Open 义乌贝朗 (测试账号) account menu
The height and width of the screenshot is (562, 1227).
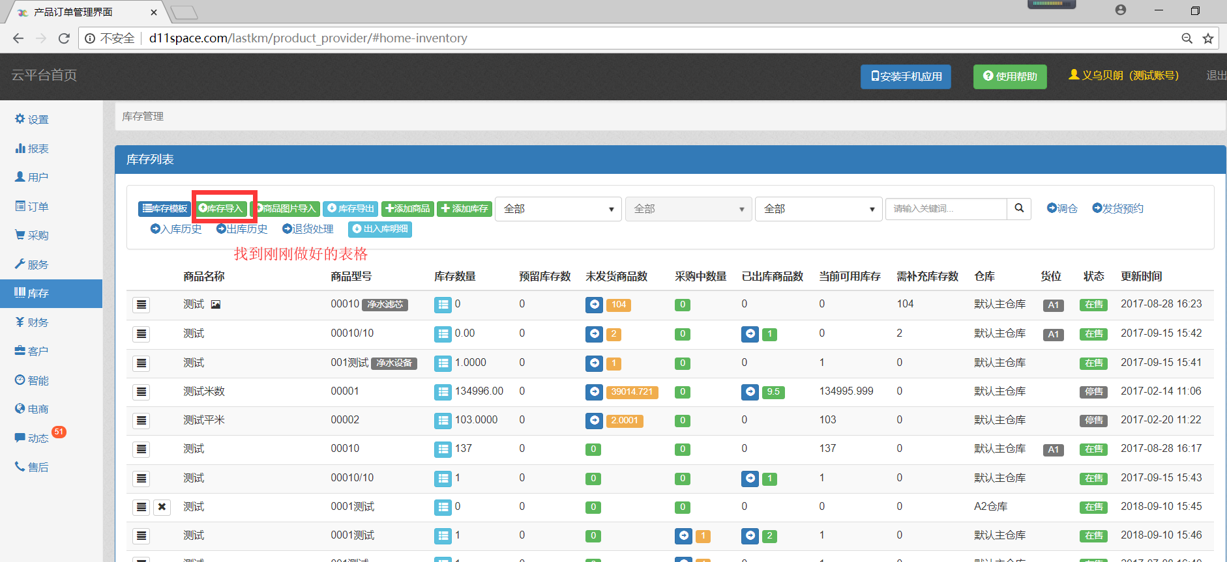(1123, 75)
